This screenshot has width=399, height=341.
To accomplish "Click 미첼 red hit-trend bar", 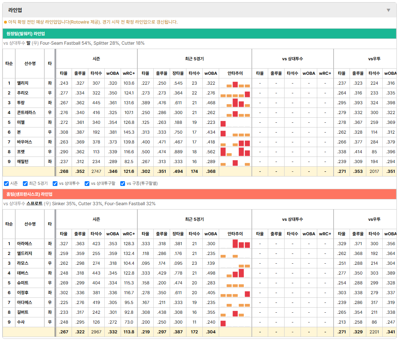I will pos(223,124).
